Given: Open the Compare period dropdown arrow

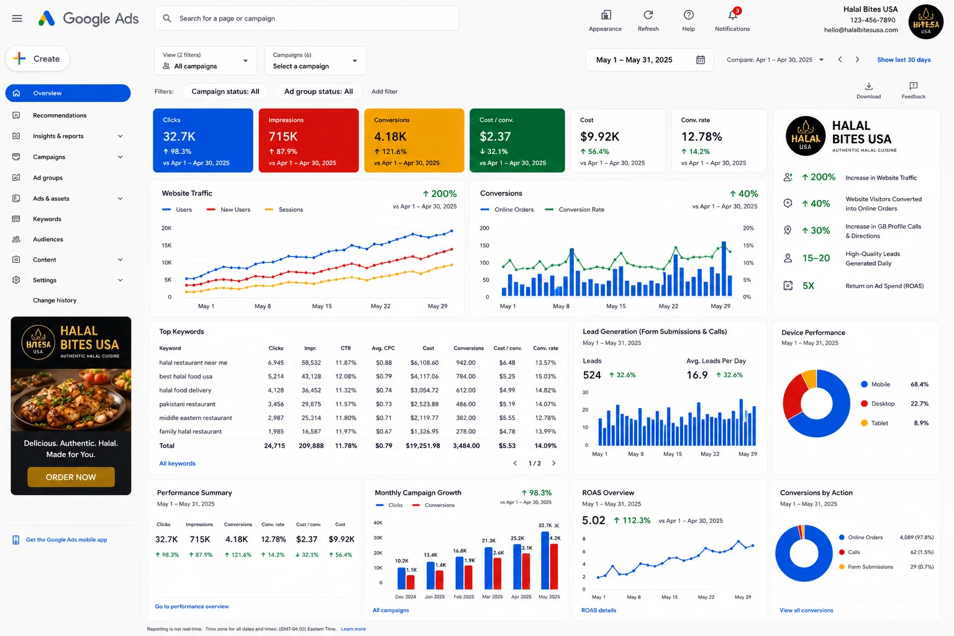Looking at the screenshot, I should (x=821, y=60).
